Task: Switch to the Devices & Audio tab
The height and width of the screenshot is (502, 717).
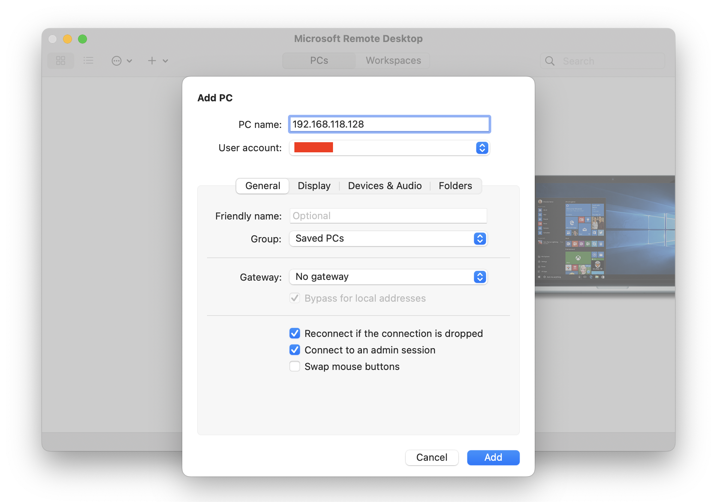Action: click(x=385, y=186)
